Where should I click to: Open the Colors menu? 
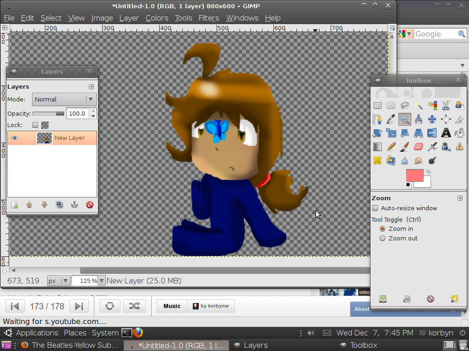point(157,18)
